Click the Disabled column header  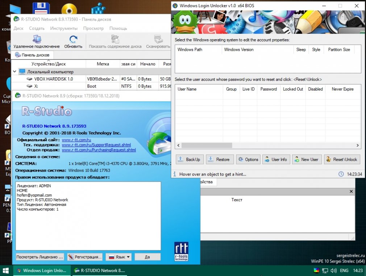tap(315, 89)
